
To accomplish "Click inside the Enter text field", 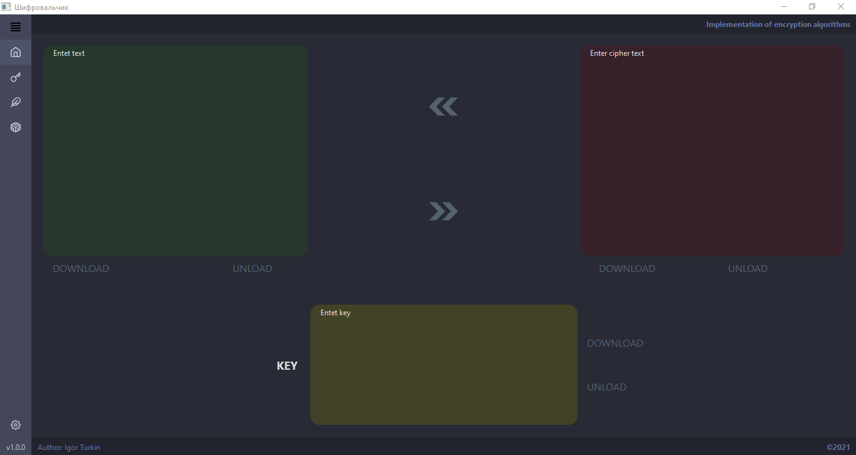I will coord(175,150).
